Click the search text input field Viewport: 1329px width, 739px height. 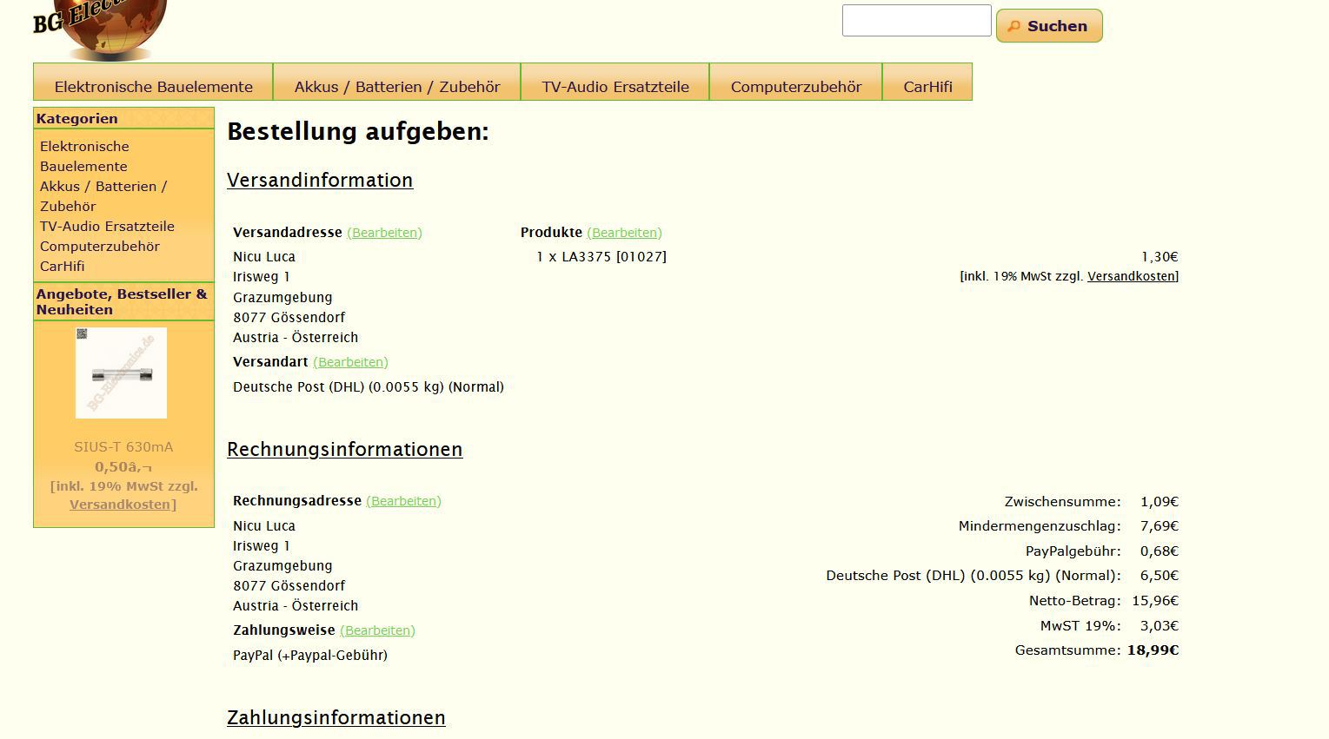tap(916, 21)
